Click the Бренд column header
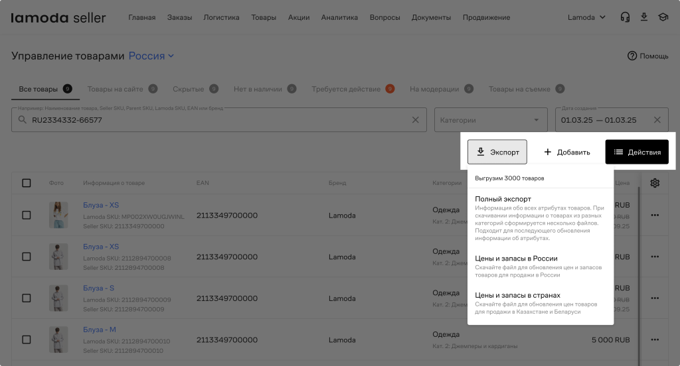 [337, 183]
